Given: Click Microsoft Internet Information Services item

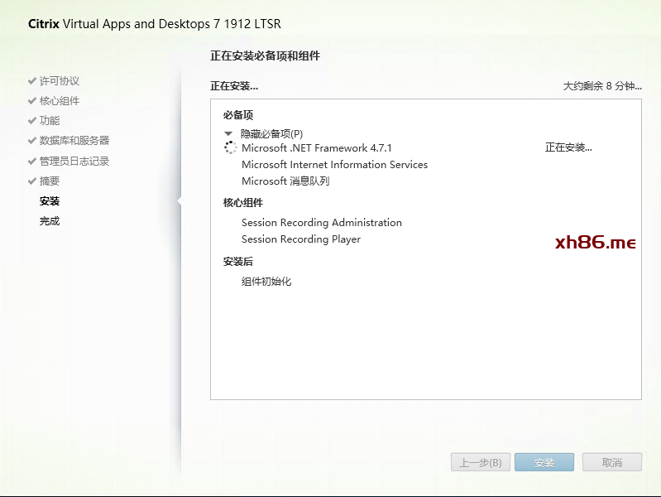Looking at the screenshot, I should coord(334,165).
